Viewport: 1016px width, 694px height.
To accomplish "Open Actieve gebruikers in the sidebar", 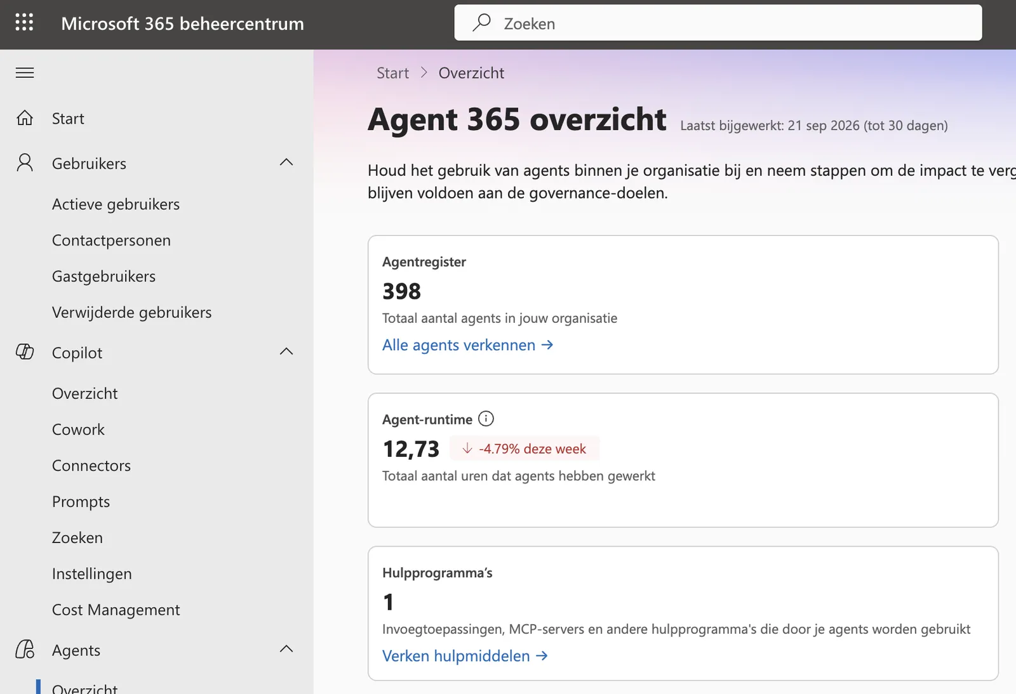I will [116, 204].
